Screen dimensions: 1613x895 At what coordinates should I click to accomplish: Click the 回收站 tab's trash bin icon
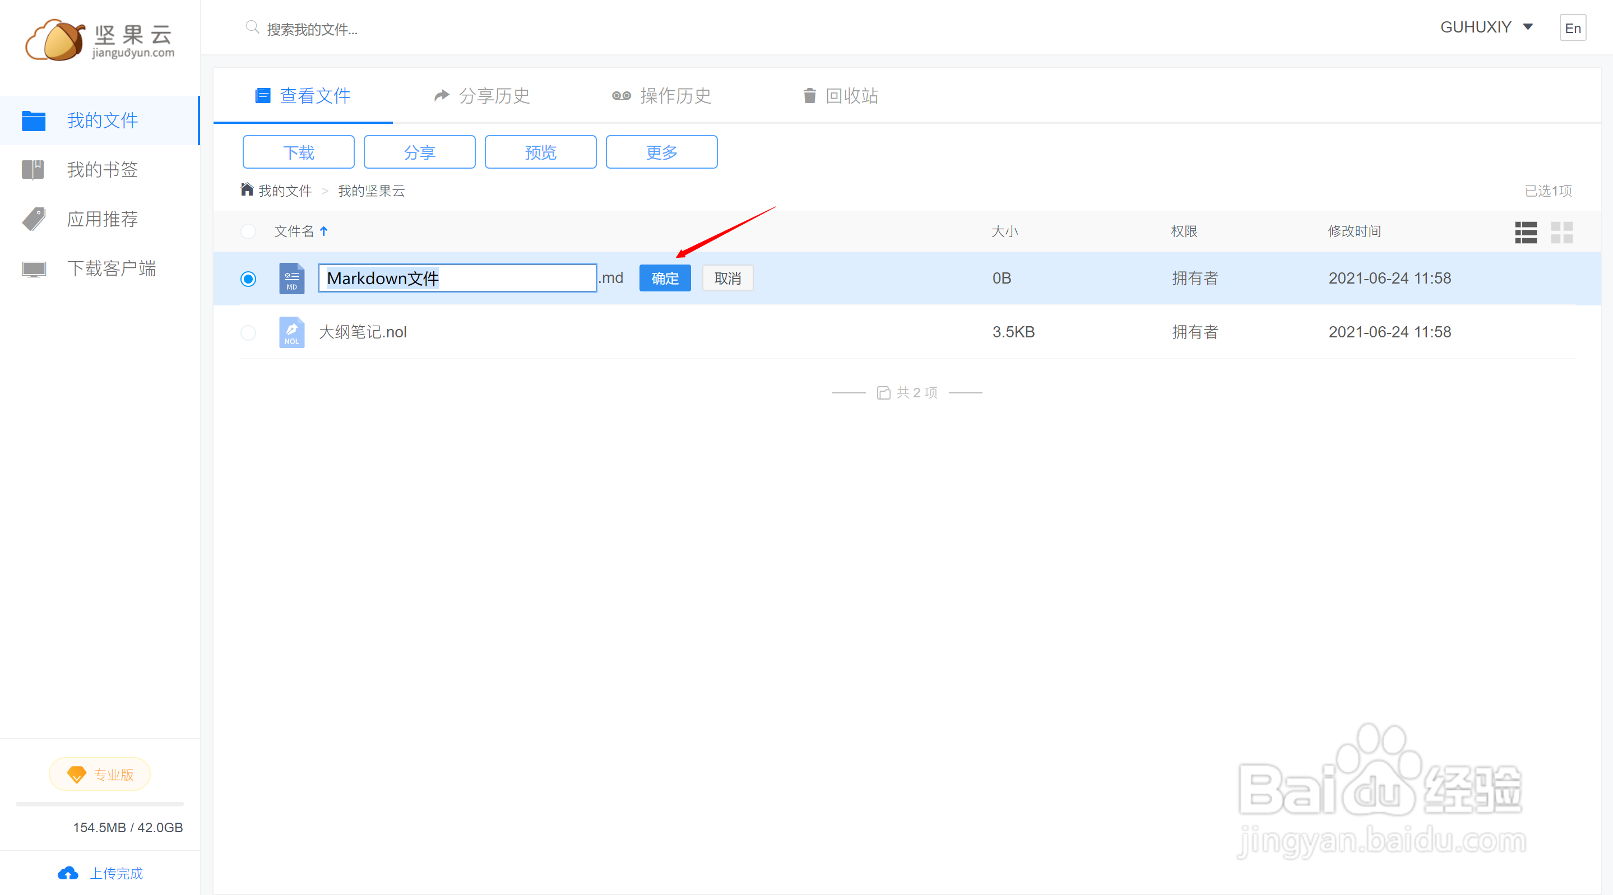pos(810,95)
